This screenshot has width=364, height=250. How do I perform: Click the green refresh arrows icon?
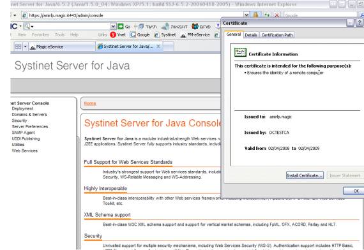point(267,15)
